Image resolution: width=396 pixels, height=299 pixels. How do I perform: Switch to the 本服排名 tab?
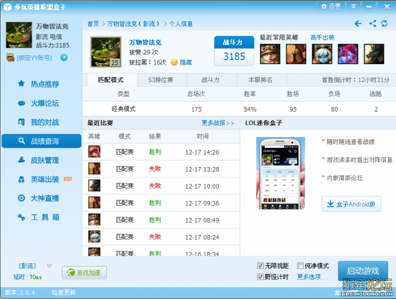tap(260, 80)
